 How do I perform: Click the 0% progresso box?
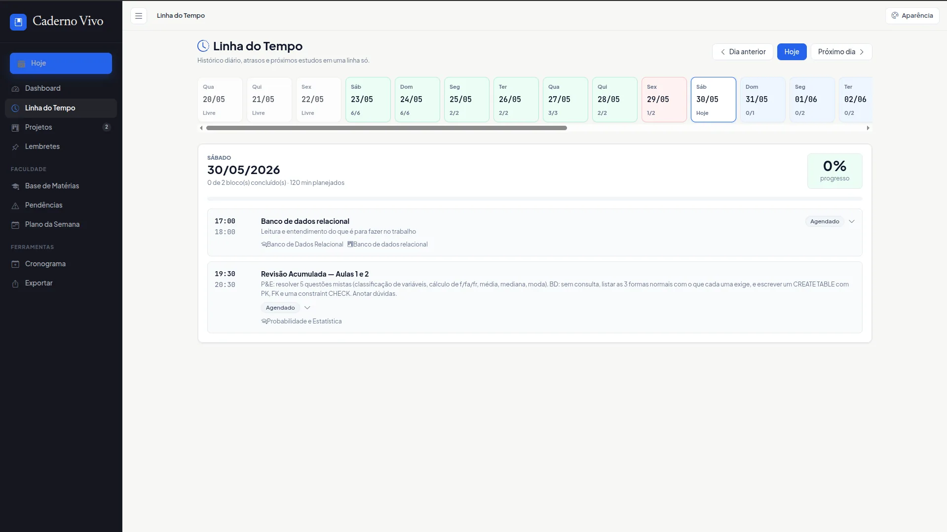pos(834,171)
